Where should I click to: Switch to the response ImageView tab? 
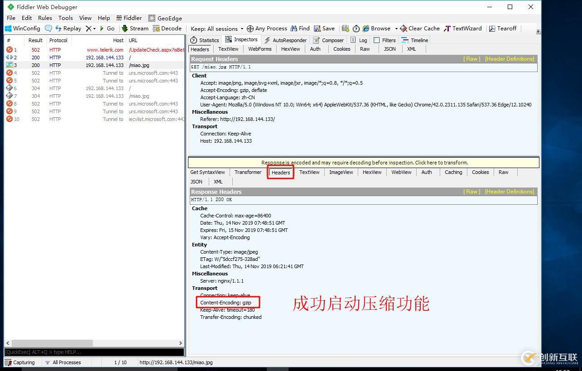coord(341,172)
